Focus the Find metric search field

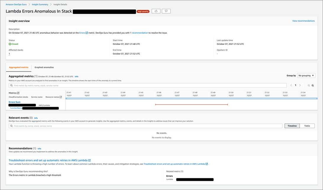click(x=147, y=85)
